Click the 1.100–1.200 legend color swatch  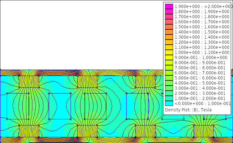coord(169,47)
